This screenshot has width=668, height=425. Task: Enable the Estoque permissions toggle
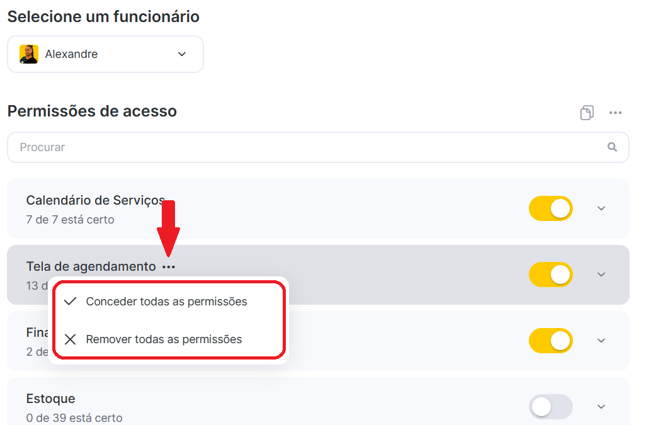(550, 407)
